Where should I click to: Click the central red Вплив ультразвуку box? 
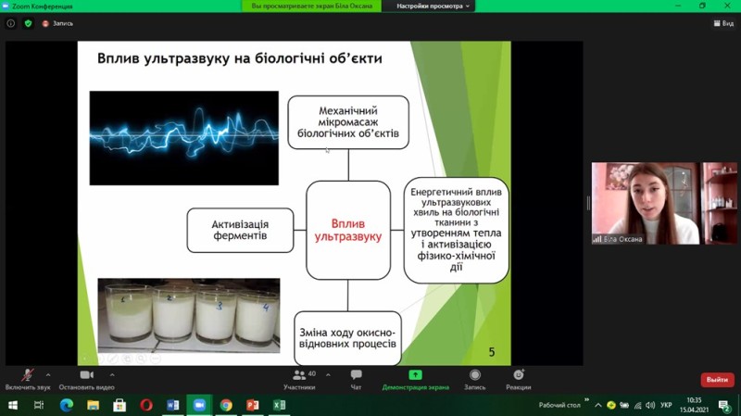[x=348, y=230]
